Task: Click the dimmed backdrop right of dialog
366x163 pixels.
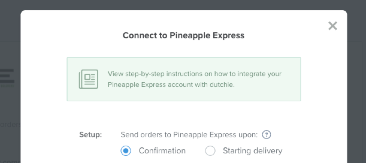Action: pos(356,90)
